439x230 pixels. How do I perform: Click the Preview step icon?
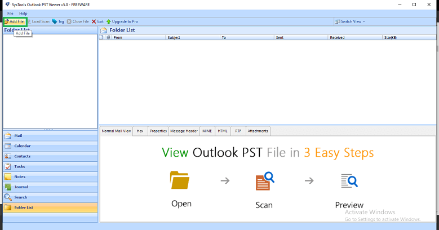pyautogui.click(x=349, y=181)
